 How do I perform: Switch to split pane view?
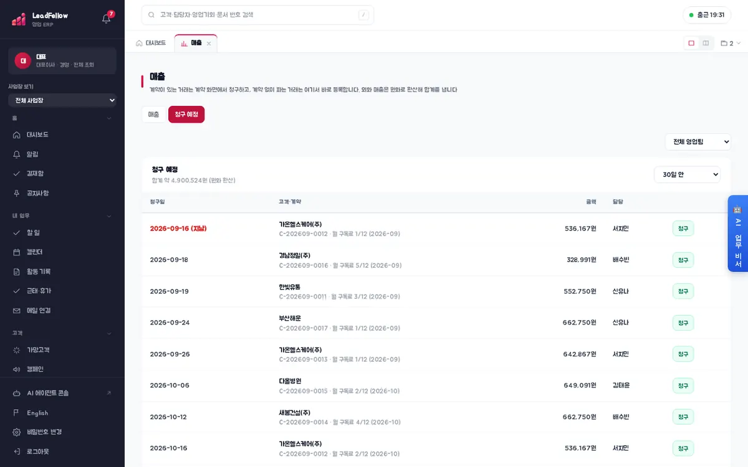coord(706,43)
